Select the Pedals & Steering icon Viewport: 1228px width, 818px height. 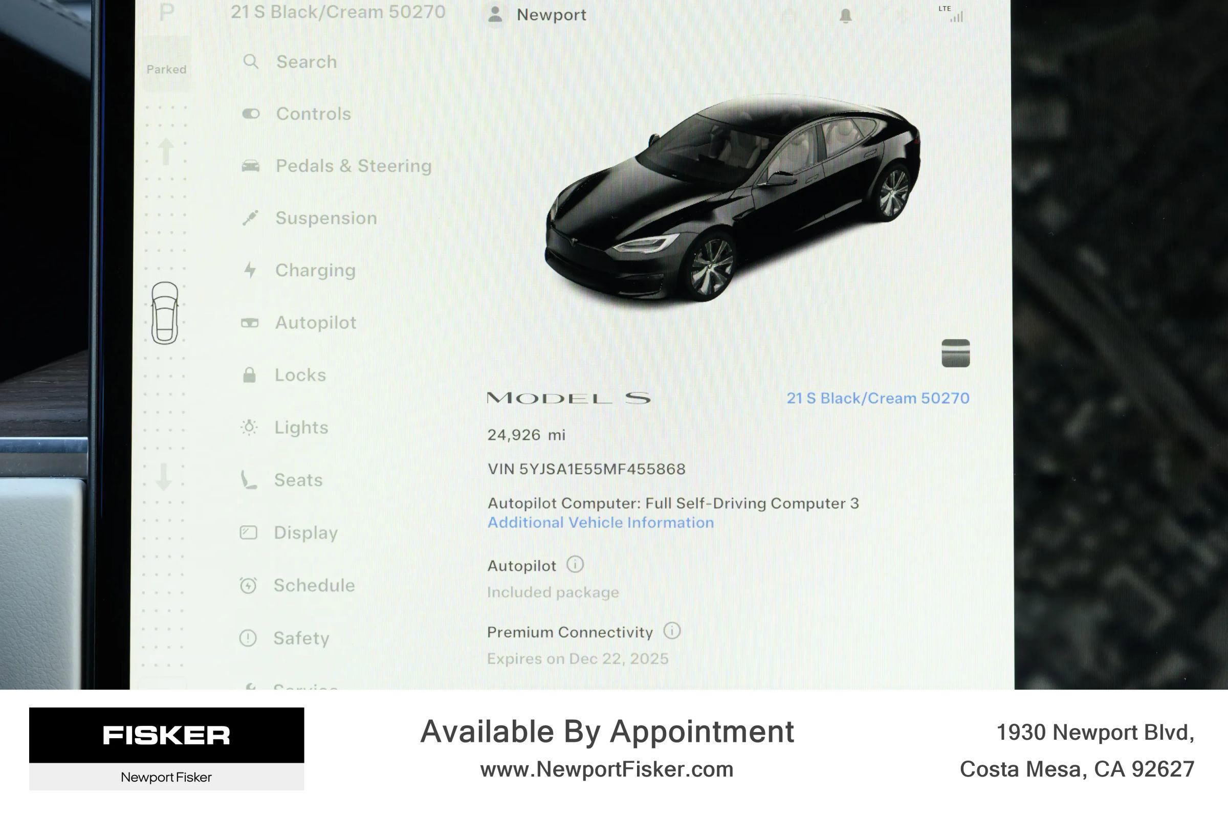(x=251, y=166)
